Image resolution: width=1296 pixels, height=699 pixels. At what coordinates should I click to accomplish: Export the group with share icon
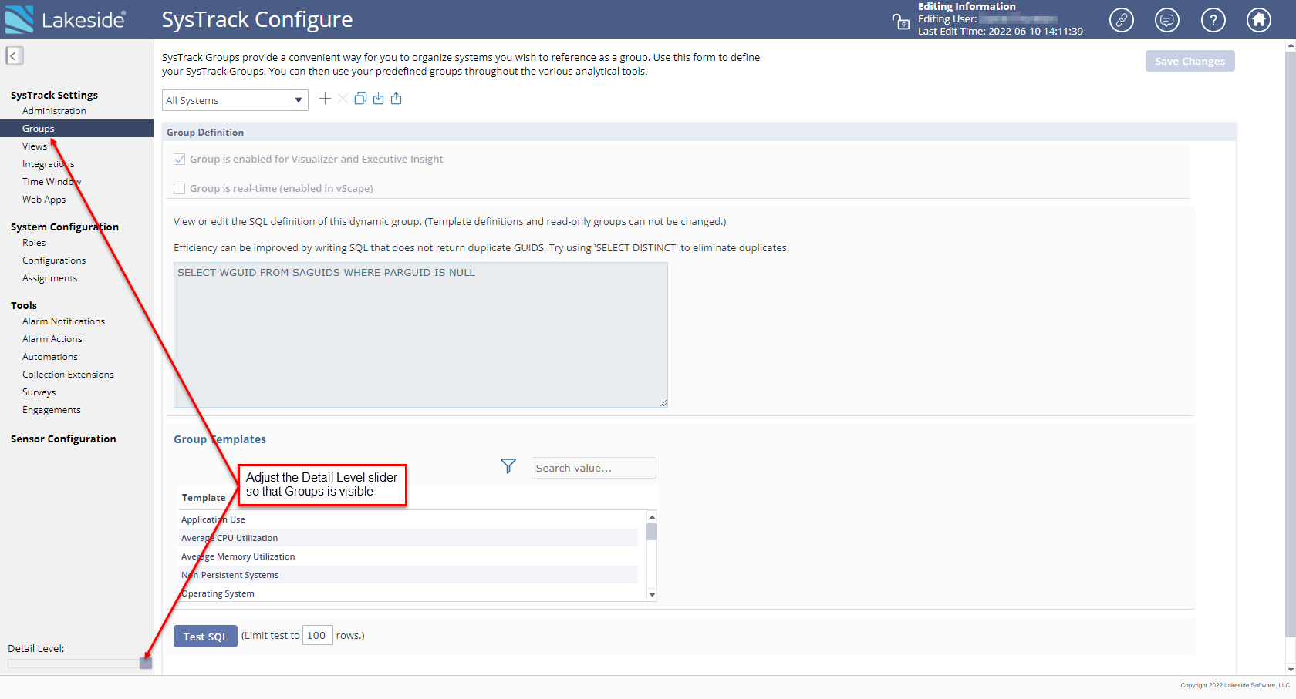pyautogui.click(x=396, y=99)
